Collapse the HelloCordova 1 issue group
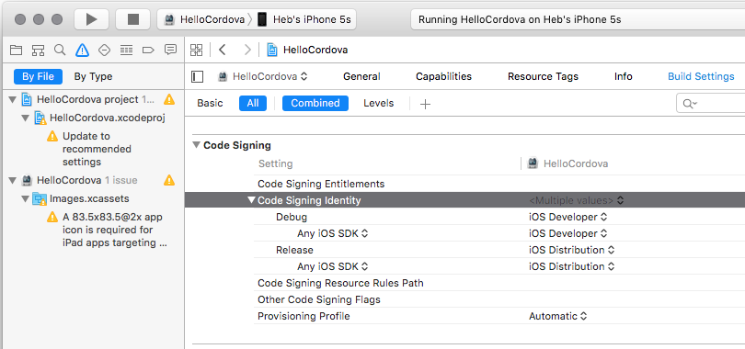 tap(12, 180)
